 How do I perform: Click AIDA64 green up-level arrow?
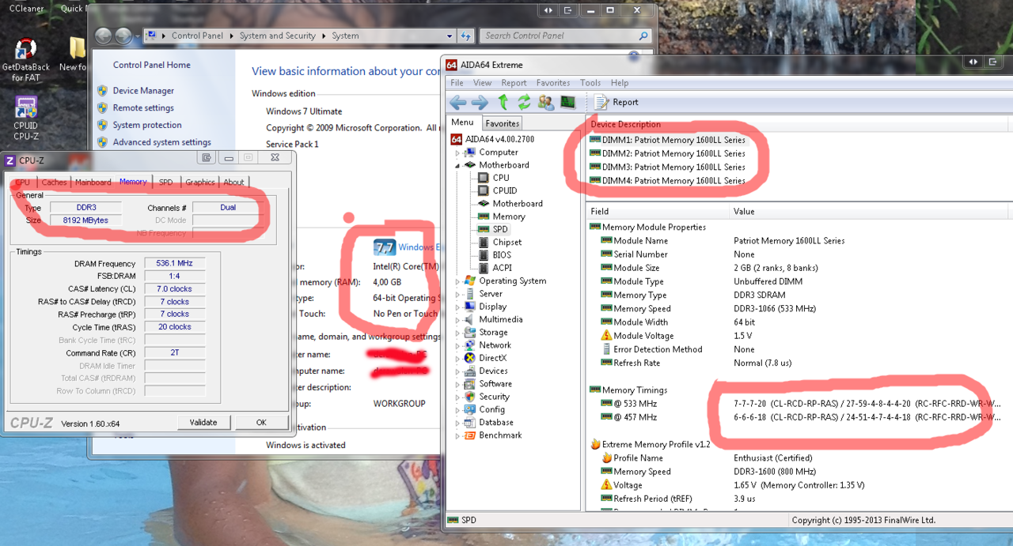(x=503, y=102)
